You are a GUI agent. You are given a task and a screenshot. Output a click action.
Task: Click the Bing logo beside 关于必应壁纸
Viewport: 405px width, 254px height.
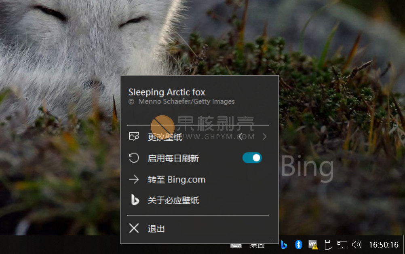coord(134,200)
